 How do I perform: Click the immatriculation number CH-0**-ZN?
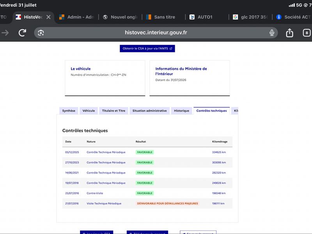[x=119, y=75]
